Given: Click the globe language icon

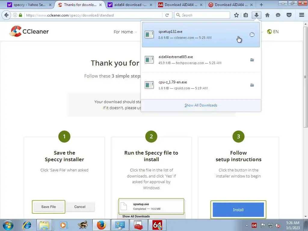Looking at the screenshot, I should [x=269, y=32].
